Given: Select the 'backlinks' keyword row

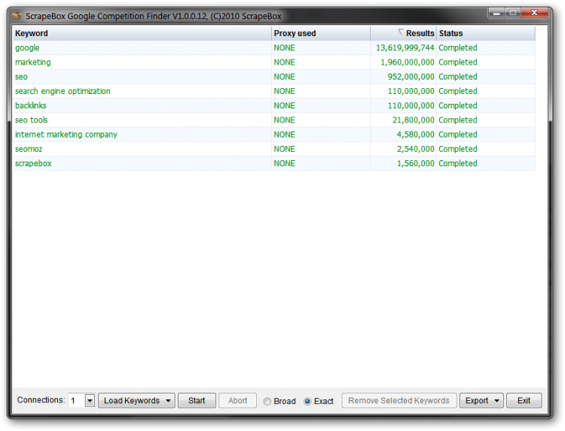Looking at the screenshot, I should tap(274, 105).
